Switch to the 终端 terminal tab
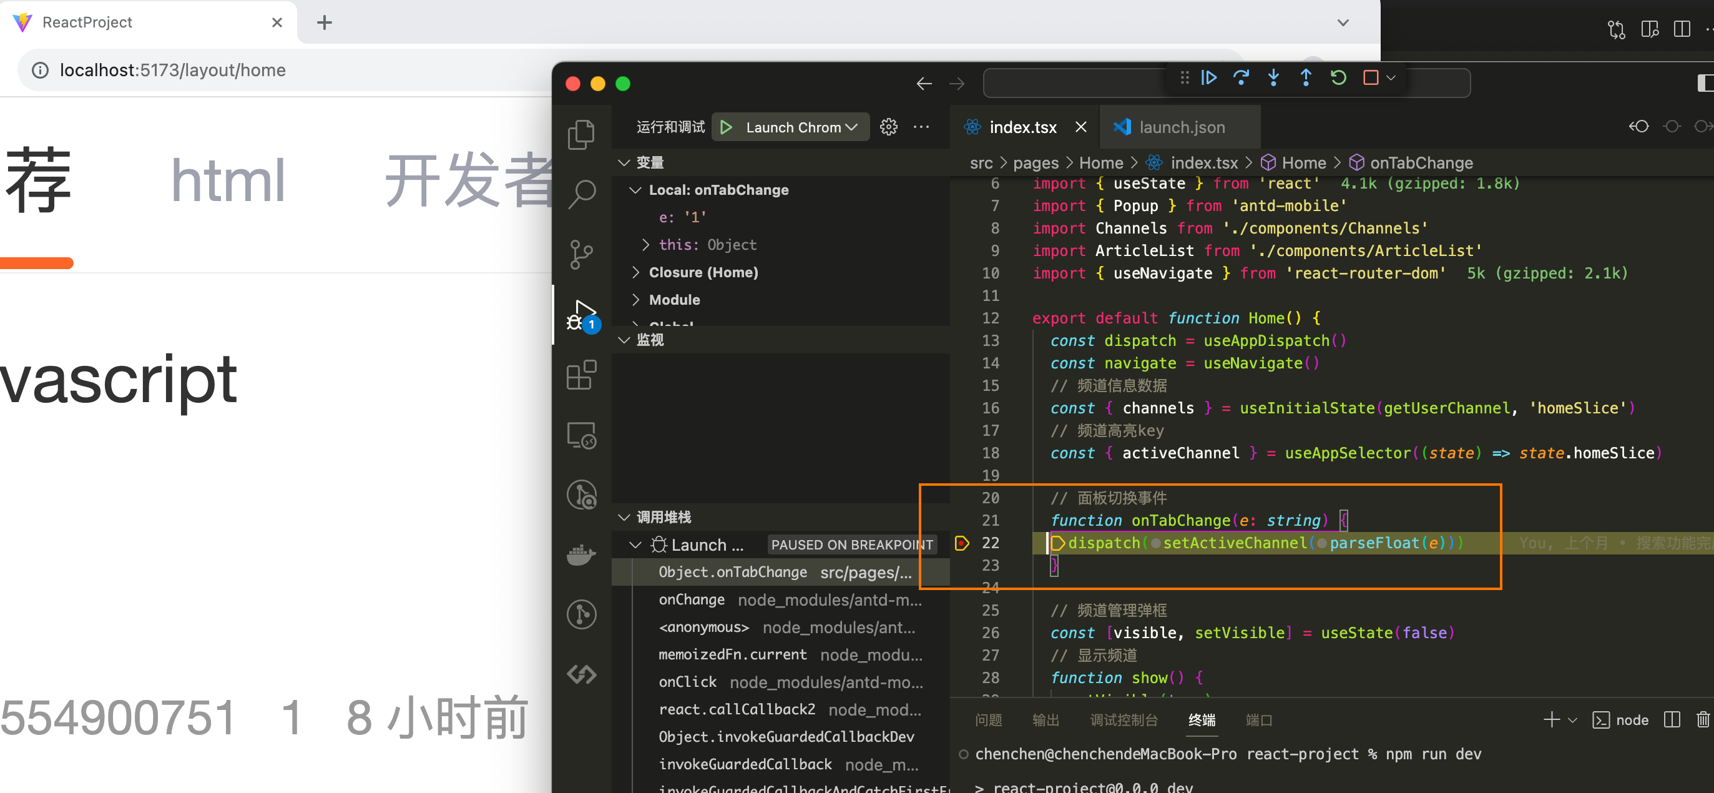1714x793 pixels. [1202, 721]
